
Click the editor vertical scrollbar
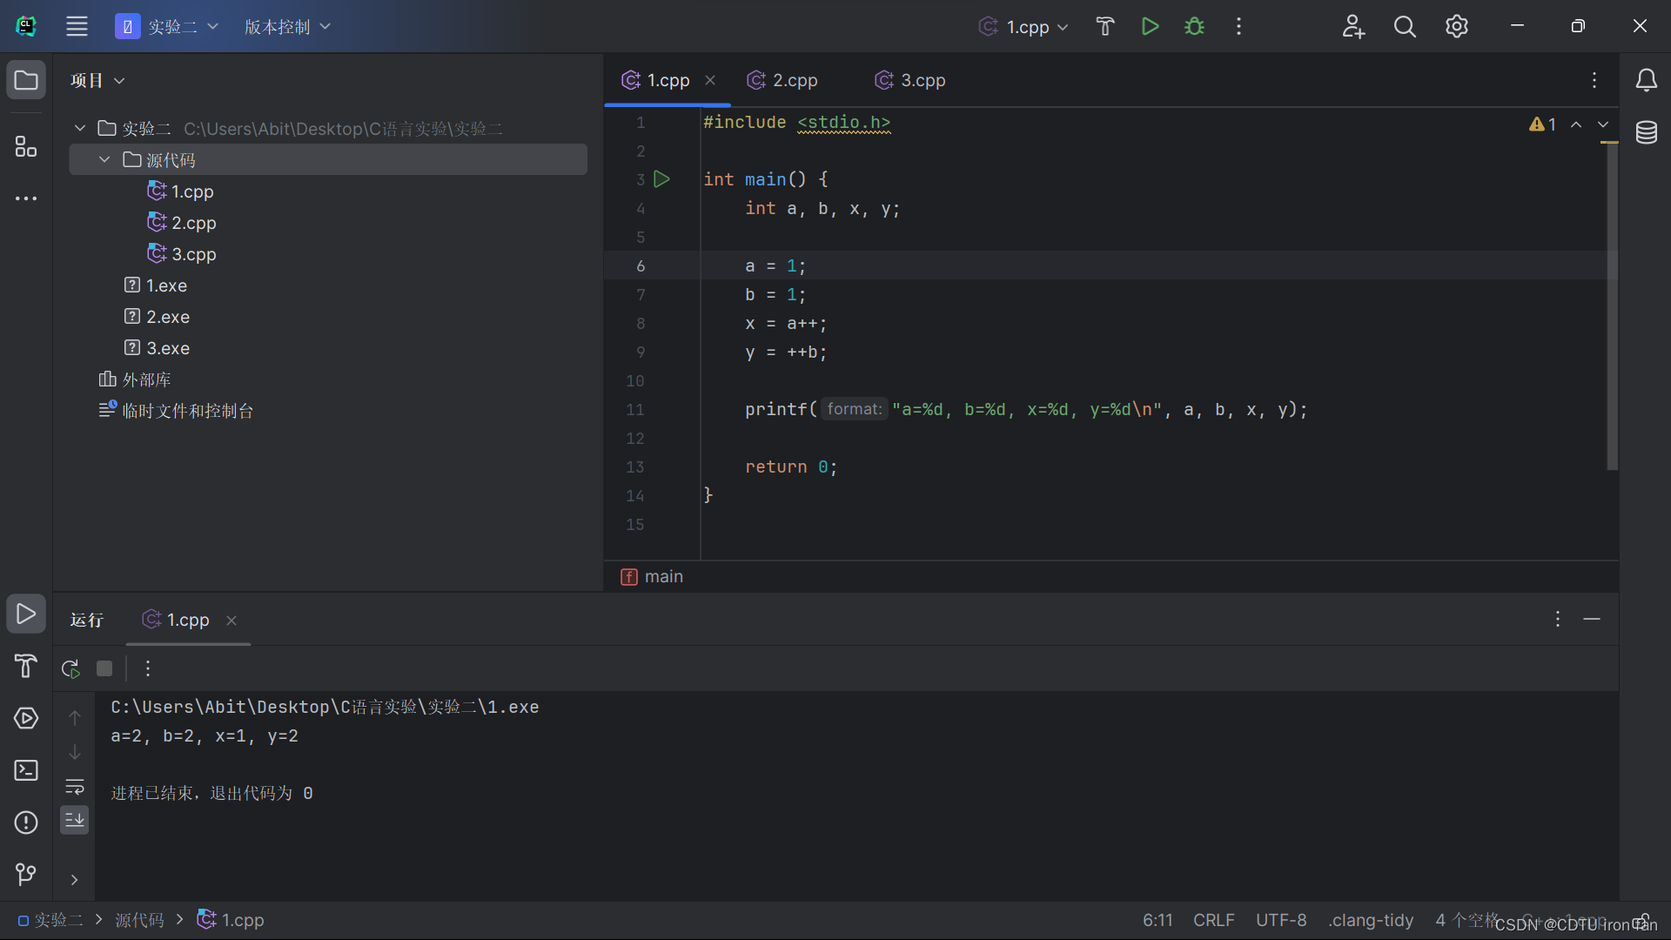(1612, 305)
